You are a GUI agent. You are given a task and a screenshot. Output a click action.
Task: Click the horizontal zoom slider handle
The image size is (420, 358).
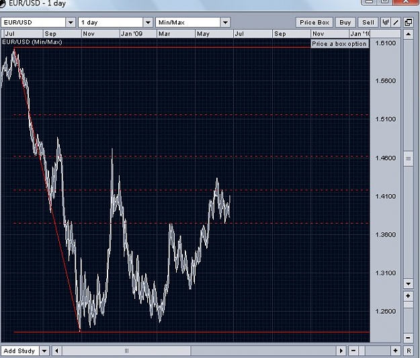(x=362, y=351)
